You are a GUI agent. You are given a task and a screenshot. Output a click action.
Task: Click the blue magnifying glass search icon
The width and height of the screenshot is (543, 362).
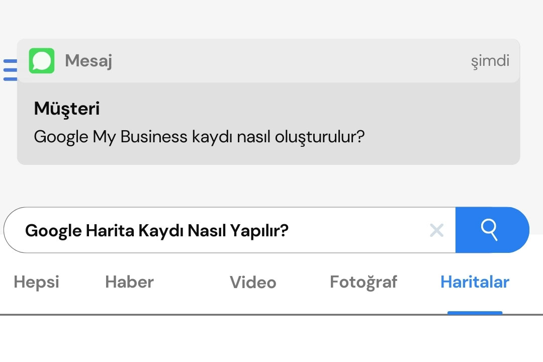point(490,230)
